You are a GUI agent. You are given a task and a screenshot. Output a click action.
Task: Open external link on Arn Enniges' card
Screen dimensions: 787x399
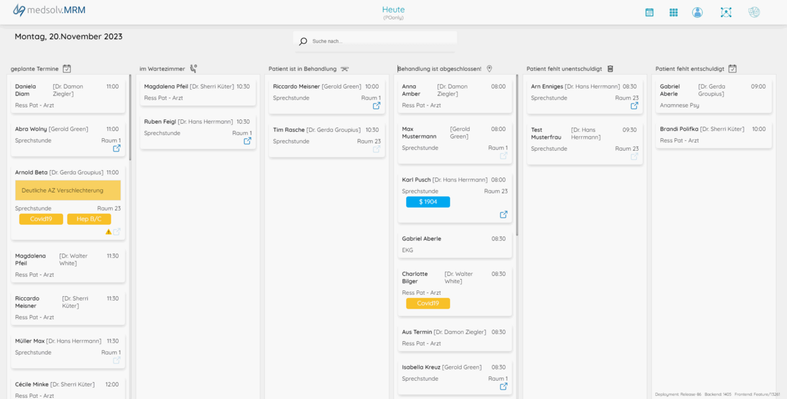coord(634,105)
